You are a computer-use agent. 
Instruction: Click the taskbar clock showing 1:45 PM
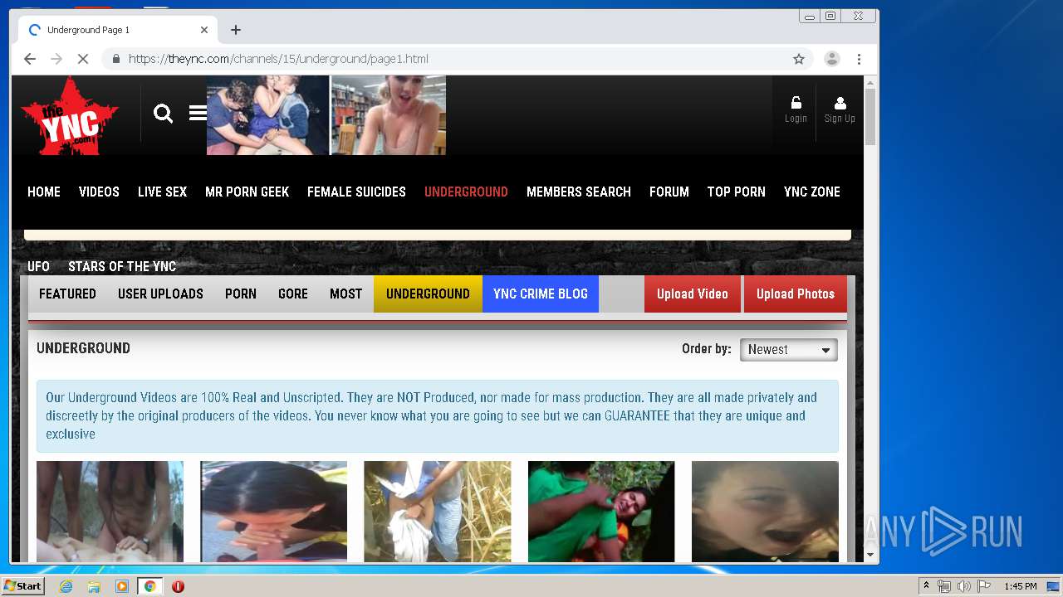1020,586
